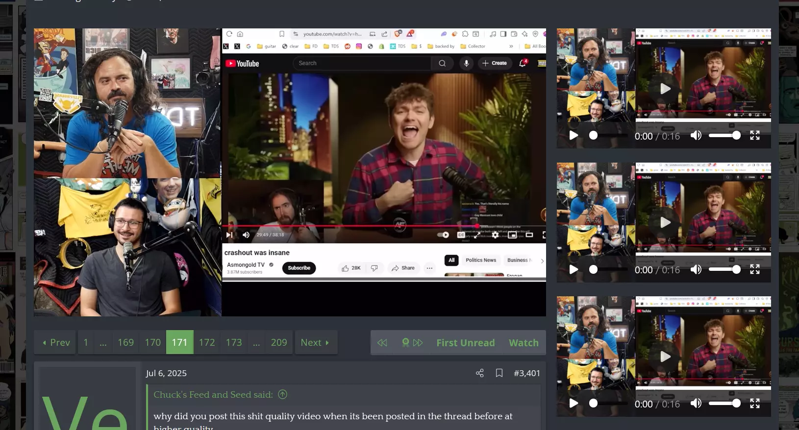Click the seek bar of the first video
The width and height of the screenshot is (799, 430).
[608, 136]
